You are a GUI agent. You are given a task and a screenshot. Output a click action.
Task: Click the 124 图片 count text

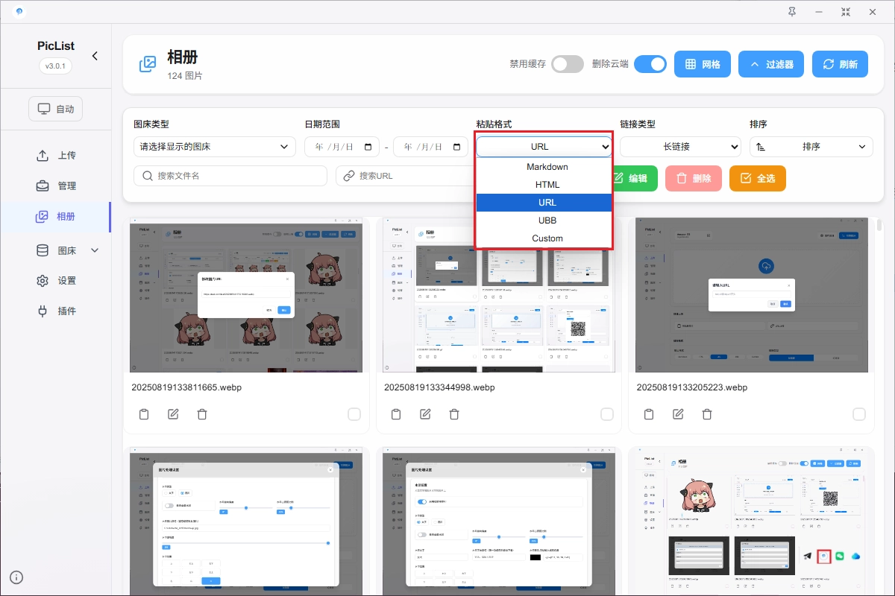pos(185,76)
